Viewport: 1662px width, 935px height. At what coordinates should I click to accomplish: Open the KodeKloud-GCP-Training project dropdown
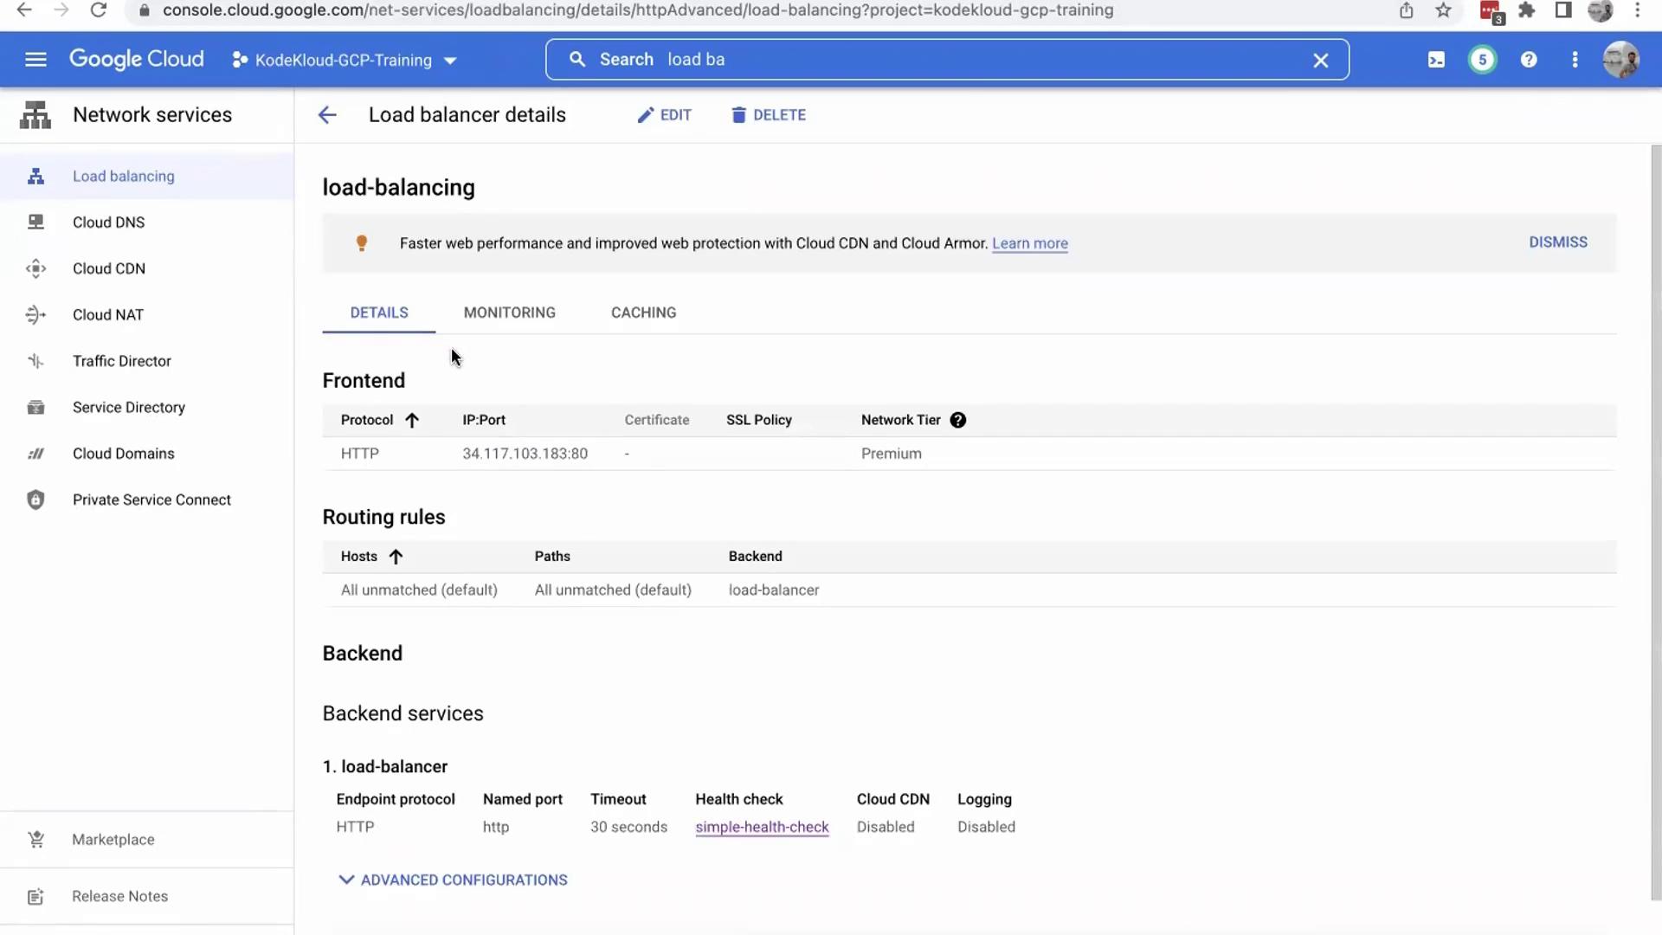click(x=344, y=61)
